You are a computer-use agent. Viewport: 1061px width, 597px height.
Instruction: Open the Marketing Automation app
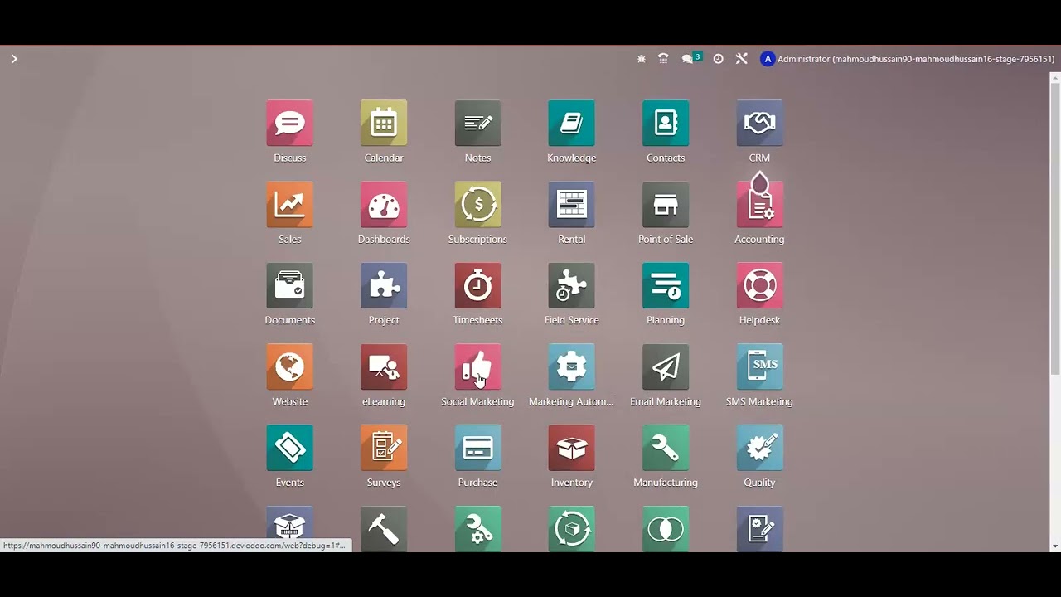[571, 366]
